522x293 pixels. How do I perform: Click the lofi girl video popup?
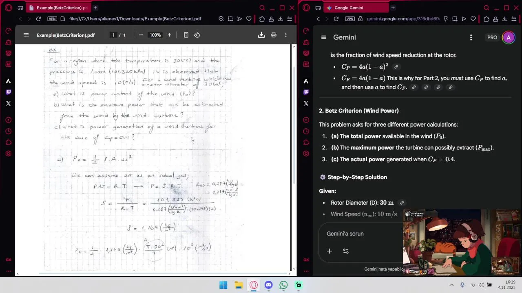tap(462, 243)
